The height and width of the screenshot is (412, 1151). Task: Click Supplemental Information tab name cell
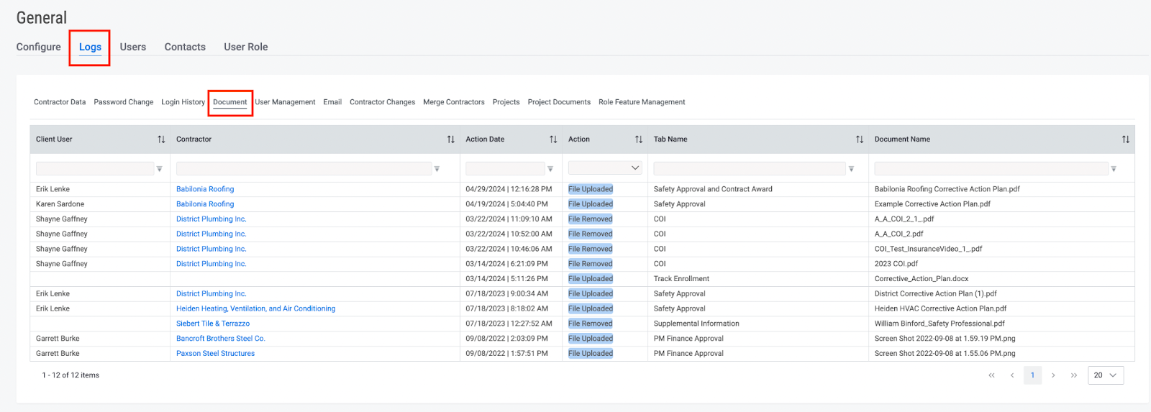696,324
